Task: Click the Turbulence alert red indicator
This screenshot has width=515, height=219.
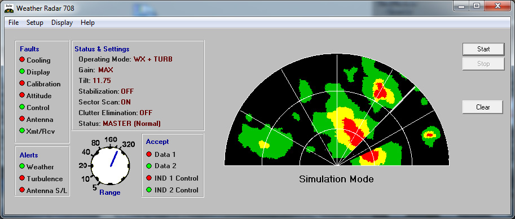Action: coord(22,178)
